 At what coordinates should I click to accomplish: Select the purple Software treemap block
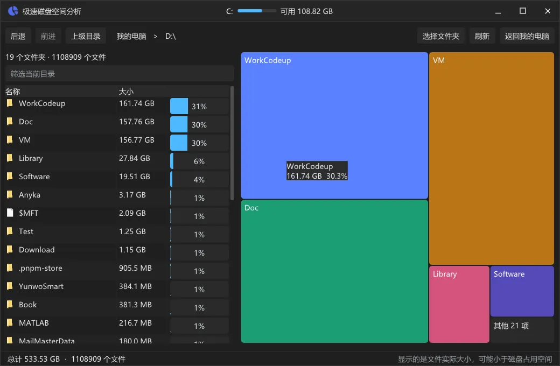point(522,291)
